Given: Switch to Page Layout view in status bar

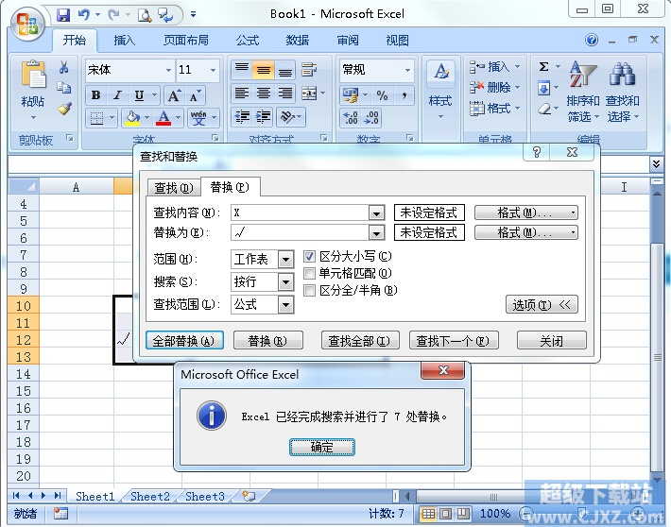Looking at the screenshot, I should tap(445, 513).
